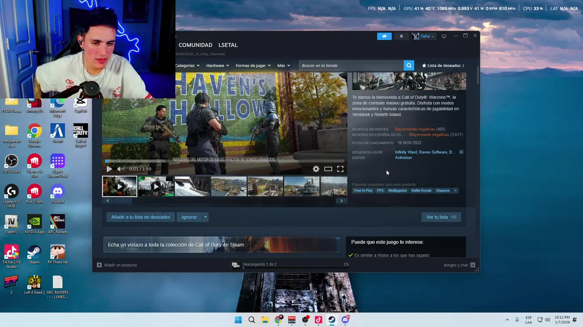The height and width of the screenshot is (327, 583).
Task: Select Riot Client desktop icon
Action: [x=34, y=194]
